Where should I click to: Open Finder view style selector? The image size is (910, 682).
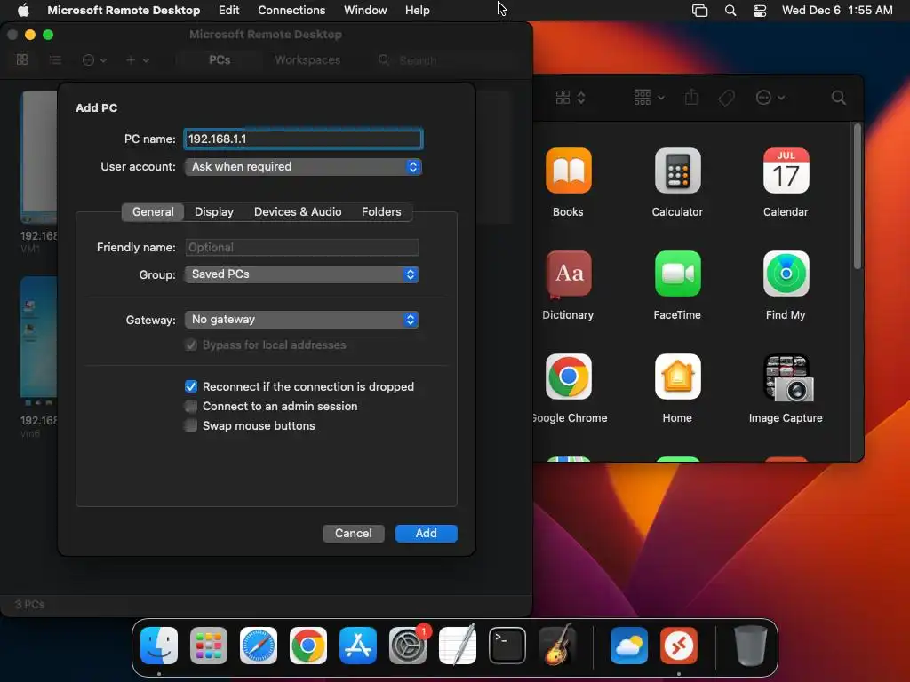tap(571, 98)
